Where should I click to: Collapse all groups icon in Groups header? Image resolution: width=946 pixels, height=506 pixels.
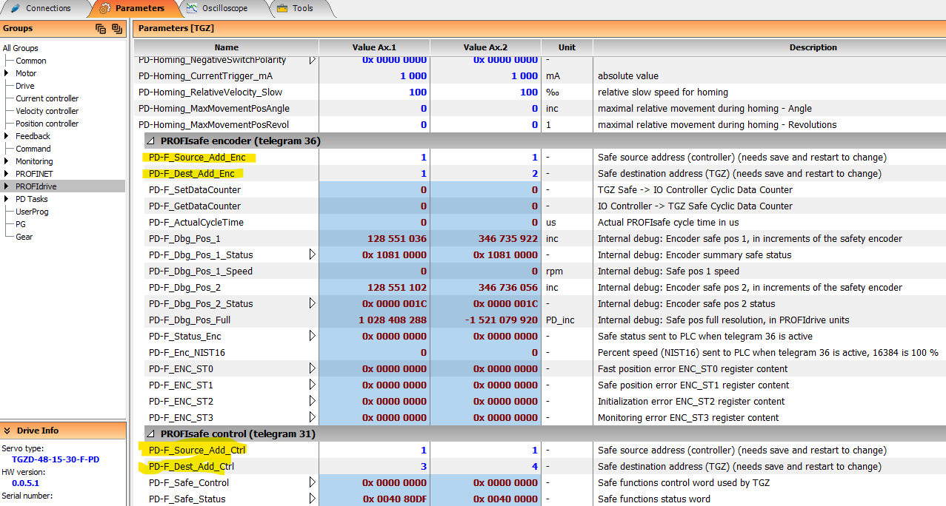point(101,29)
